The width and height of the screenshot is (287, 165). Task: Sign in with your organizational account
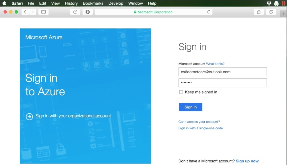coord(73,116)
